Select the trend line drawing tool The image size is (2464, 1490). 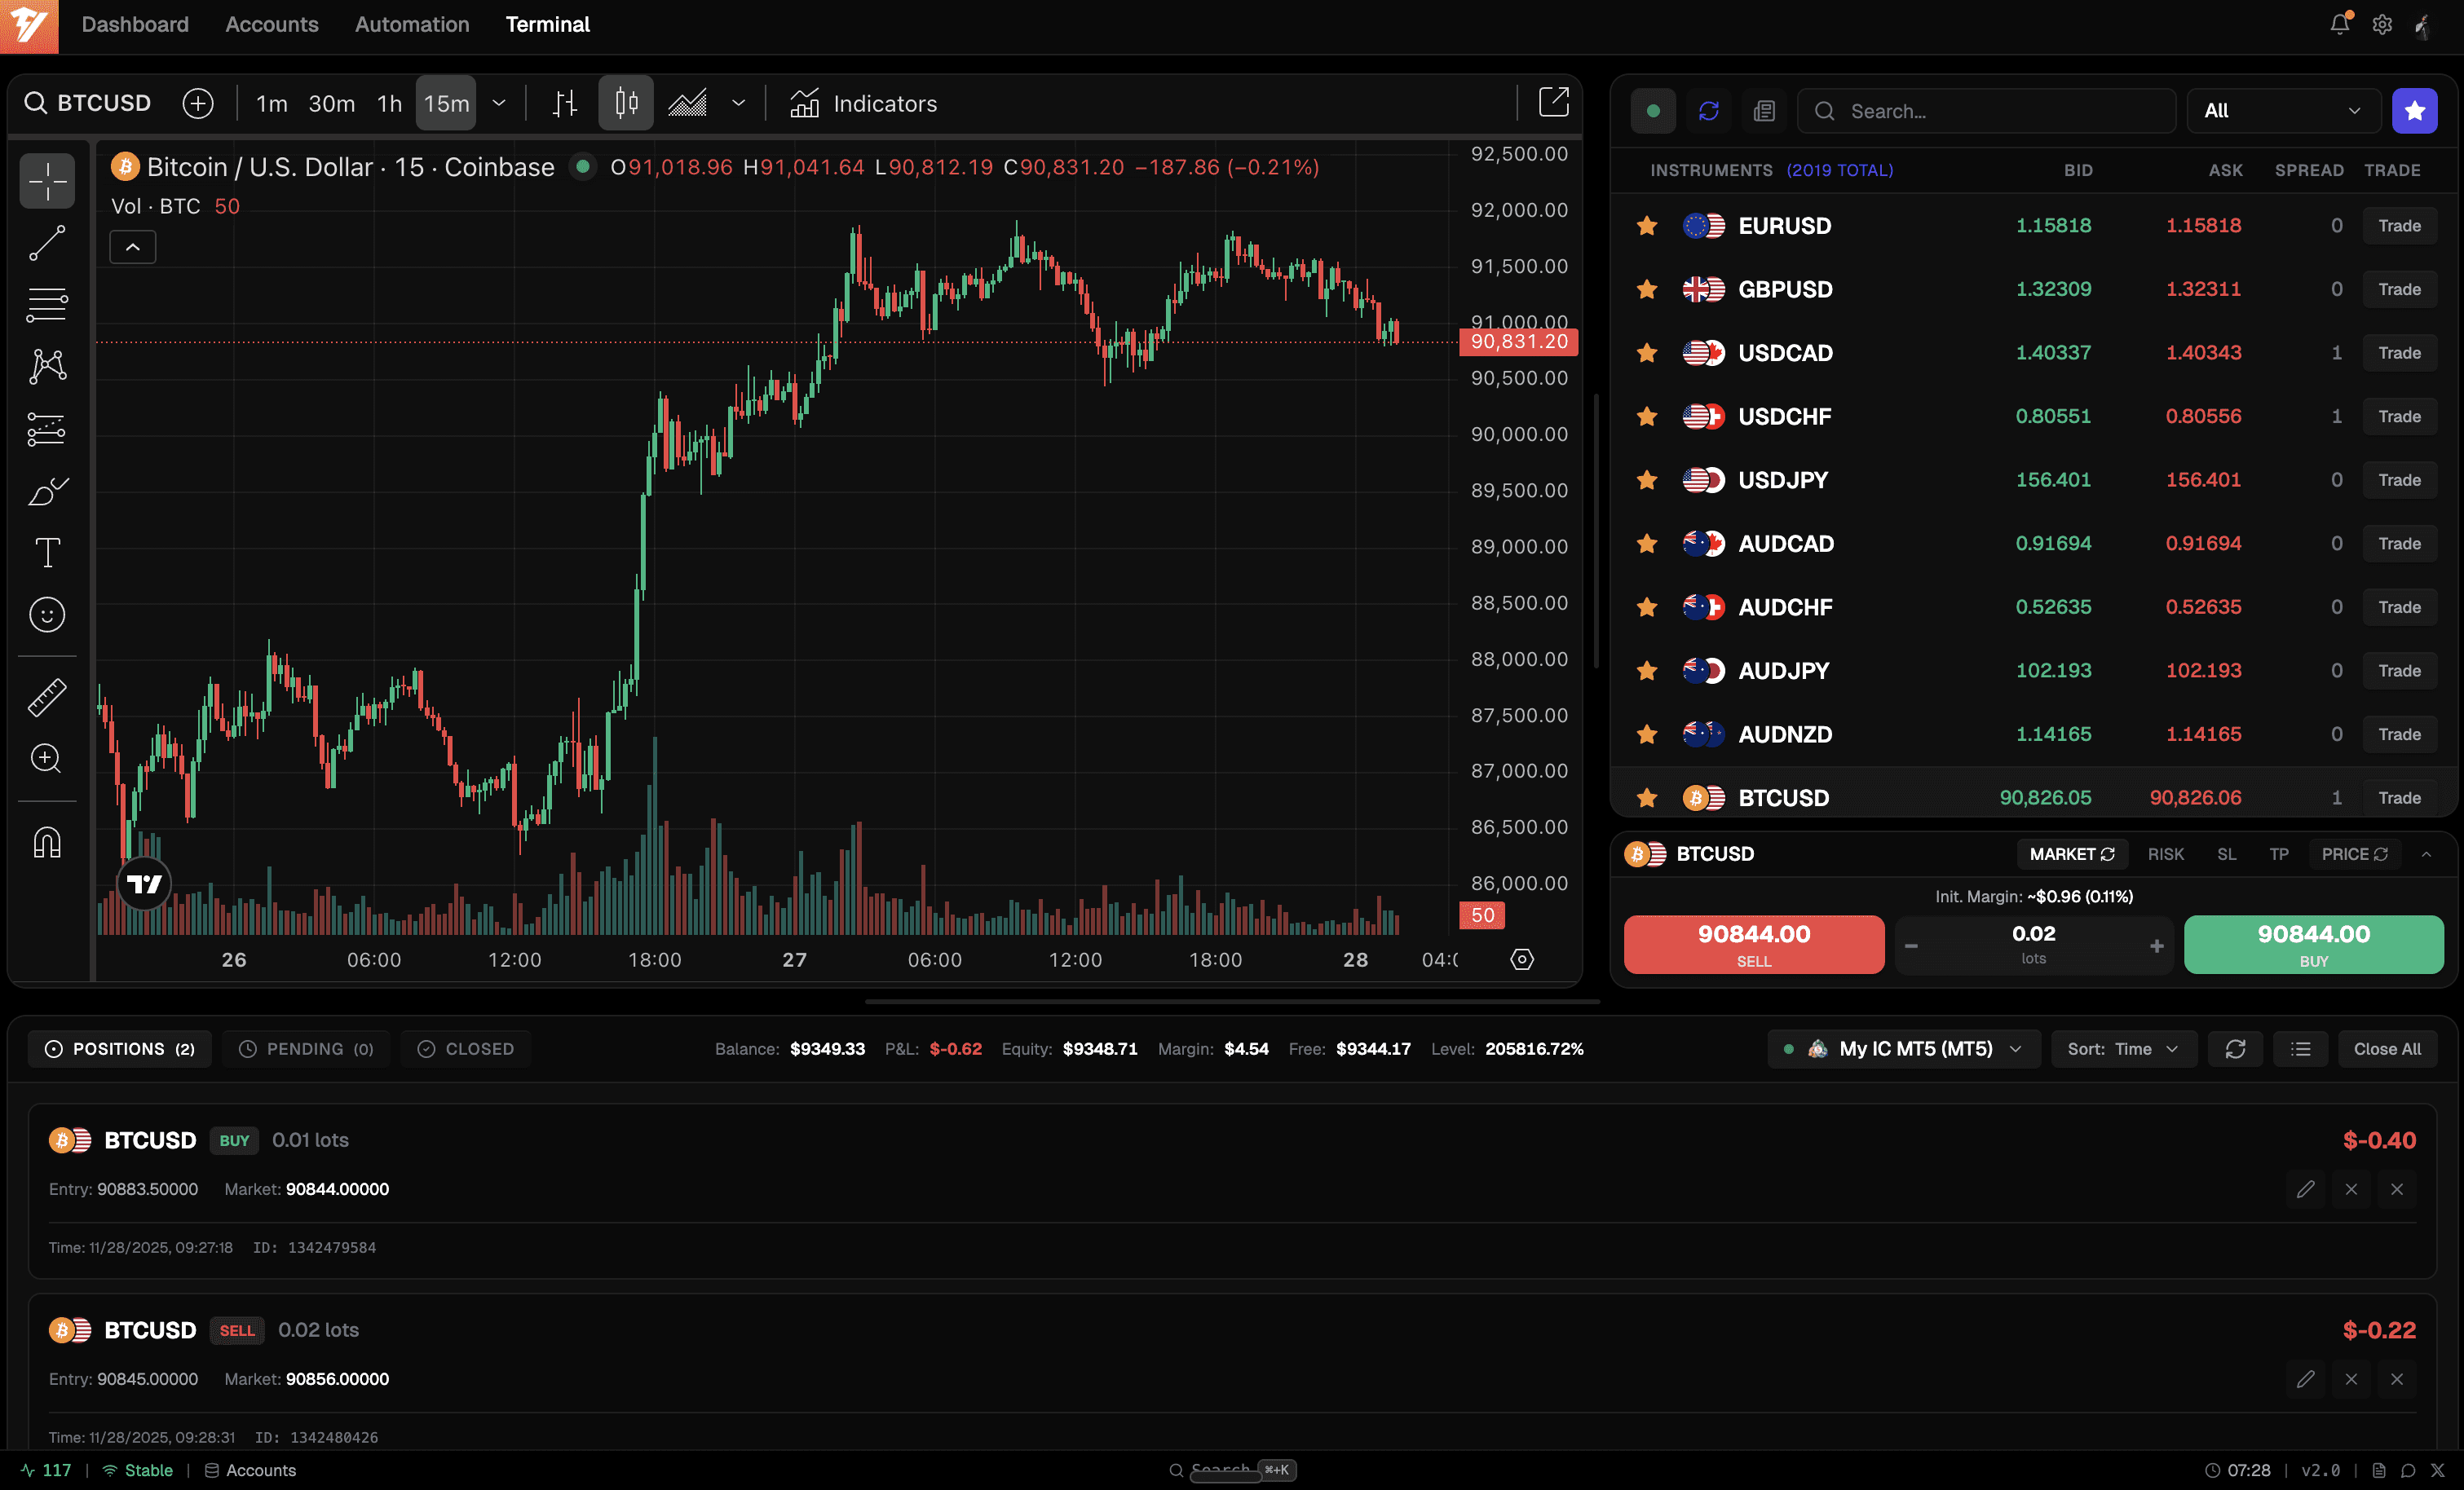pos(47,243)
